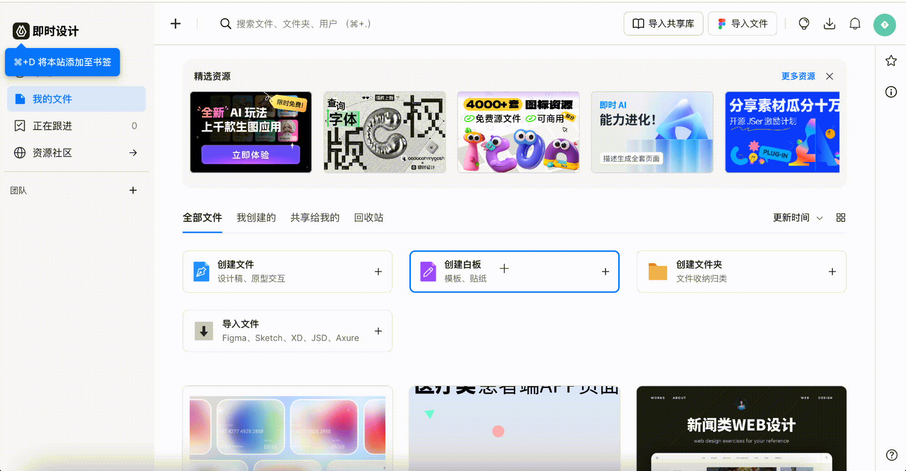Add a team with 团队 plus
Screen dimensions: 906x471
coord(133,190)
